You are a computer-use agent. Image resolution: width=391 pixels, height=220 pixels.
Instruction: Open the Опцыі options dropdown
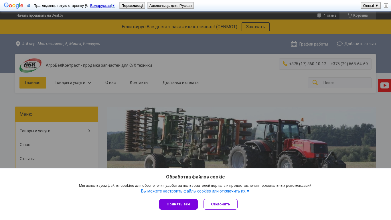click(x=371, y=5)
